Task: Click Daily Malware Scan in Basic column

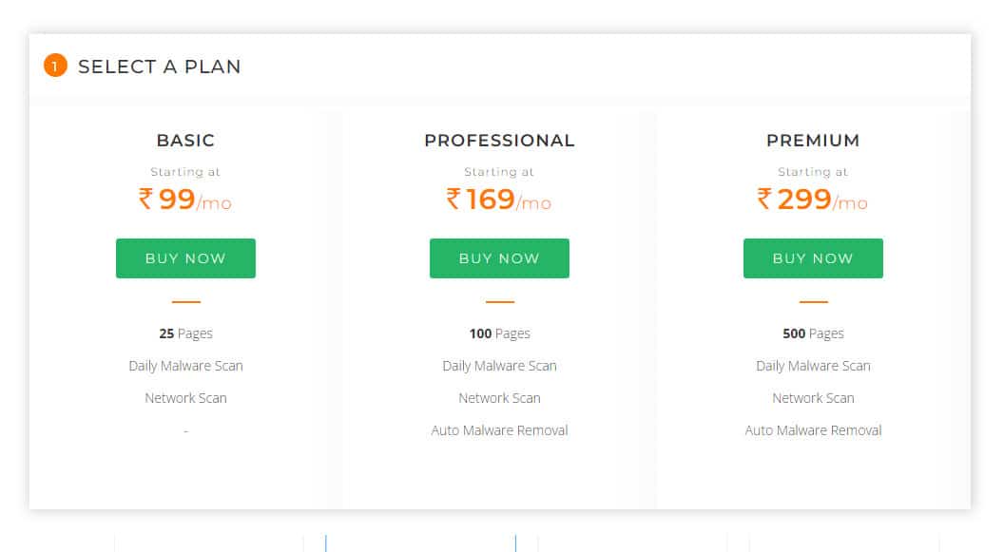Action: (185, 366)
